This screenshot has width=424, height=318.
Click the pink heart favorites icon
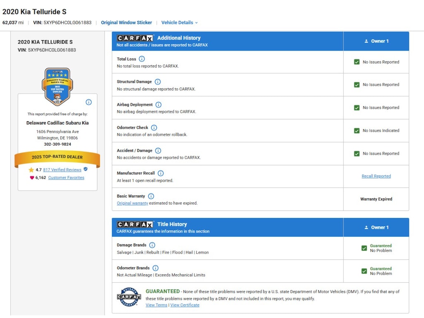[x=32, y=178]
